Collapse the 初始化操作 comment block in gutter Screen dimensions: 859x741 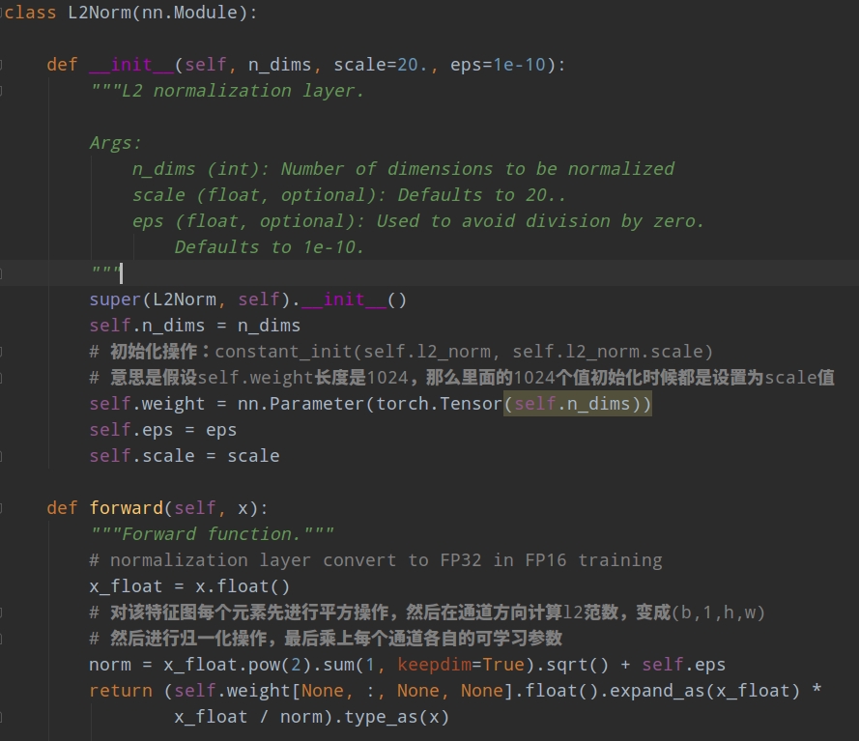click(2, 352)
